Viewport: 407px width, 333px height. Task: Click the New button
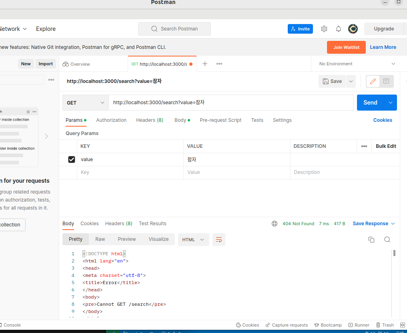click(26, 64)
